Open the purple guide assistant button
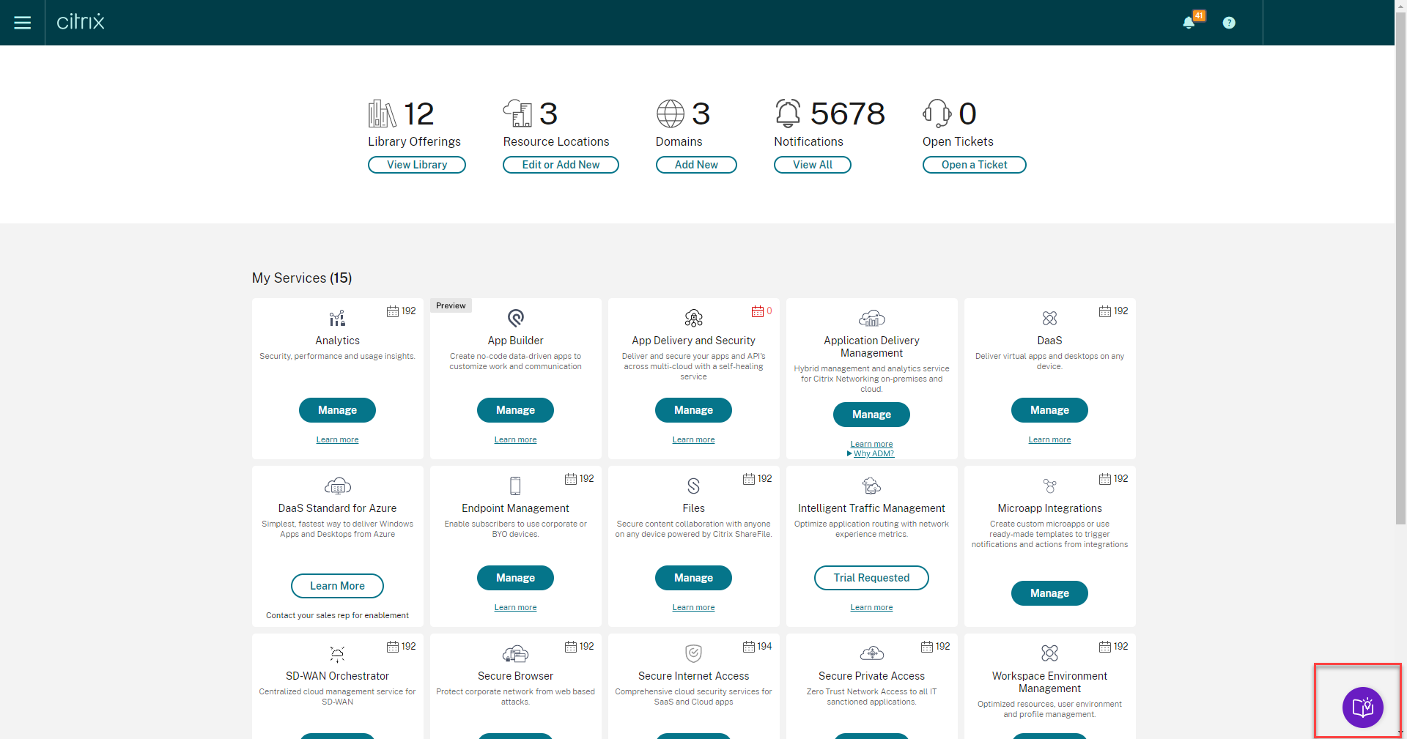Viewport: 1407px width, 739px height. tap(1362, 707)
